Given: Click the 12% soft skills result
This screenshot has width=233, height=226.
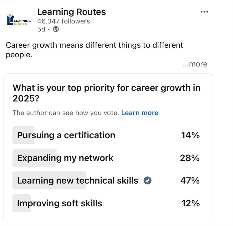Looking at the screenshot, I should click(x=191, y=203).
